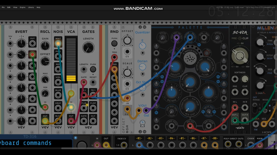The image size is (277, 155).
Task: Click the GATES DLY output jack
Action: tap(93, 121)
